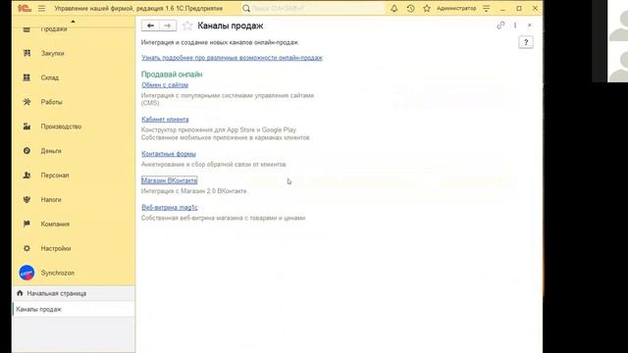Click the Деньги coin icon
628x353 pixels.
pyautogui.click(x=26, y=151)
